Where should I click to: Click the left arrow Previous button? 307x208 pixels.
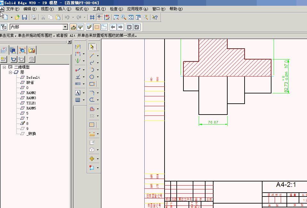(113, 27)
